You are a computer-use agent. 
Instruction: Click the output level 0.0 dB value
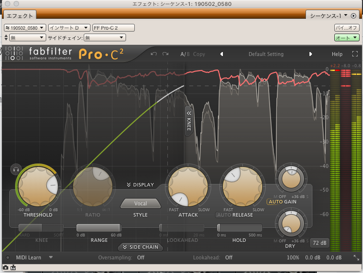(x=334, y=257)
